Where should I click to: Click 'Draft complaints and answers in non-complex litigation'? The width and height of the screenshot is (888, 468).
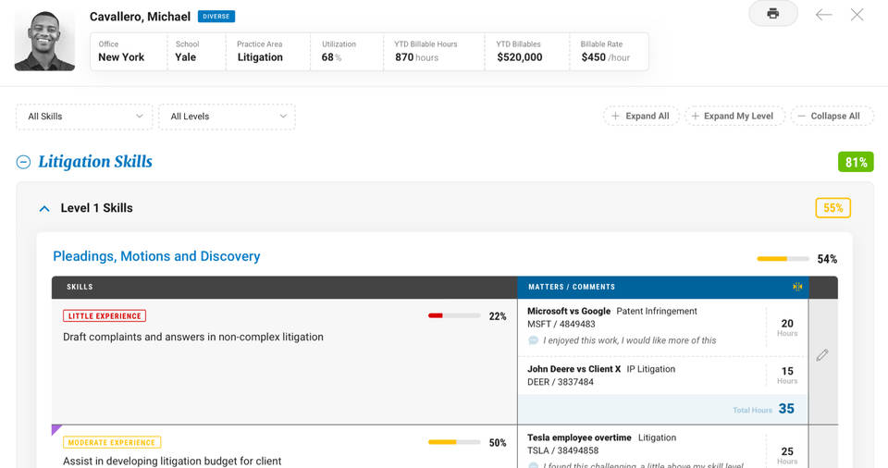[193, 337]
